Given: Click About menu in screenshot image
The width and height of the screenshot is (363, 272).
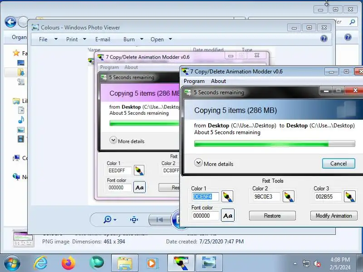Looking at the screenshot, I should pos(131,67).
